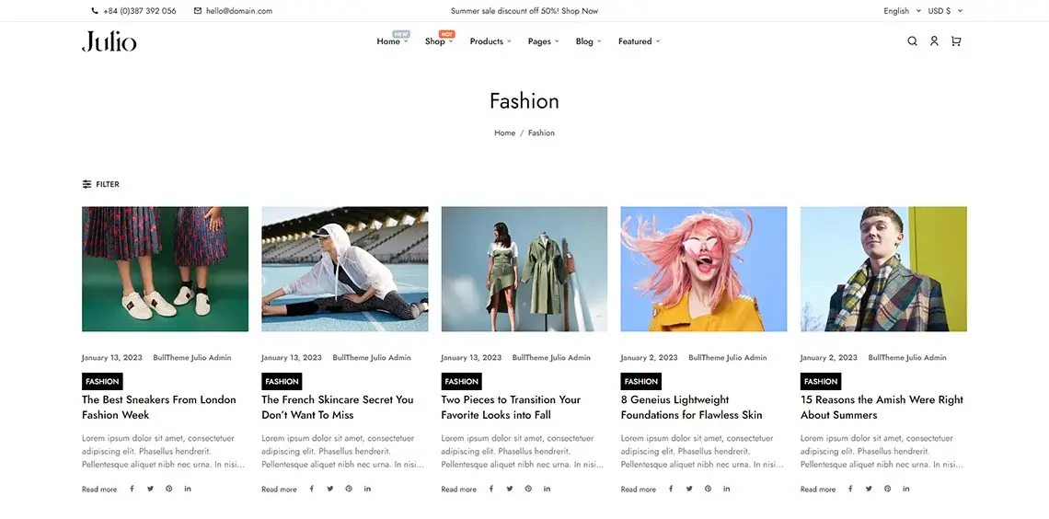Share Best Sneakers post on LinkedIn
Image resolution: width=1049 pixels, height=519 pixels.
click(x=188, y=489)
